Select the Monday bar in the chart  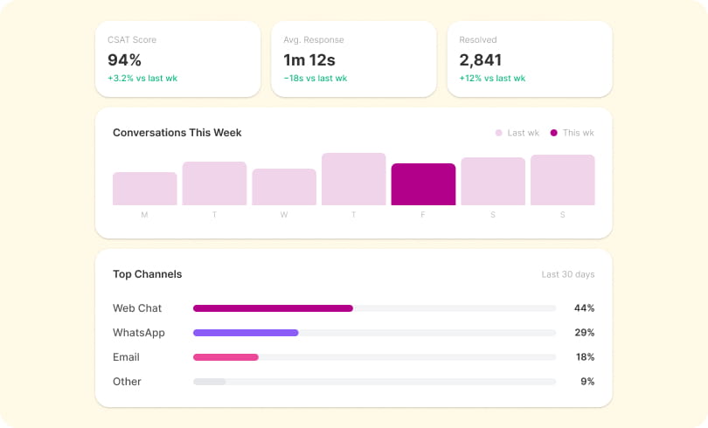145,189
